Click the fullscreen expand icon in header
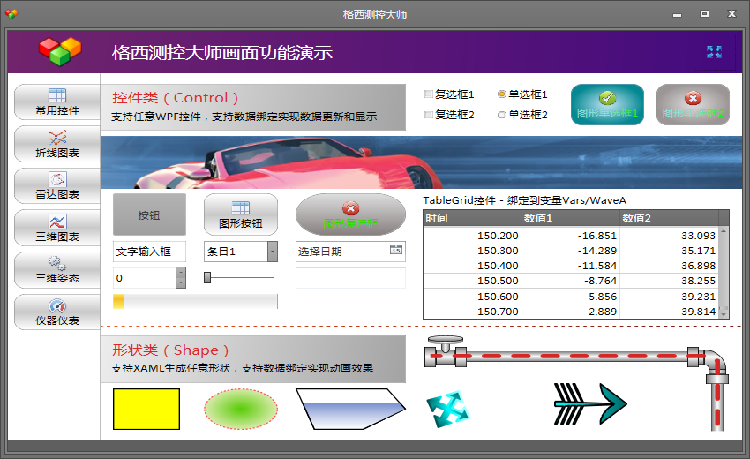Viewport: 750px width, 459px height. point(714,52)
